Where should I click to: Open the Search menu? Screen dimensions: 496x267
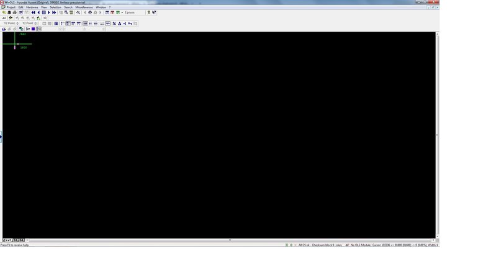(x=68, y=7)
